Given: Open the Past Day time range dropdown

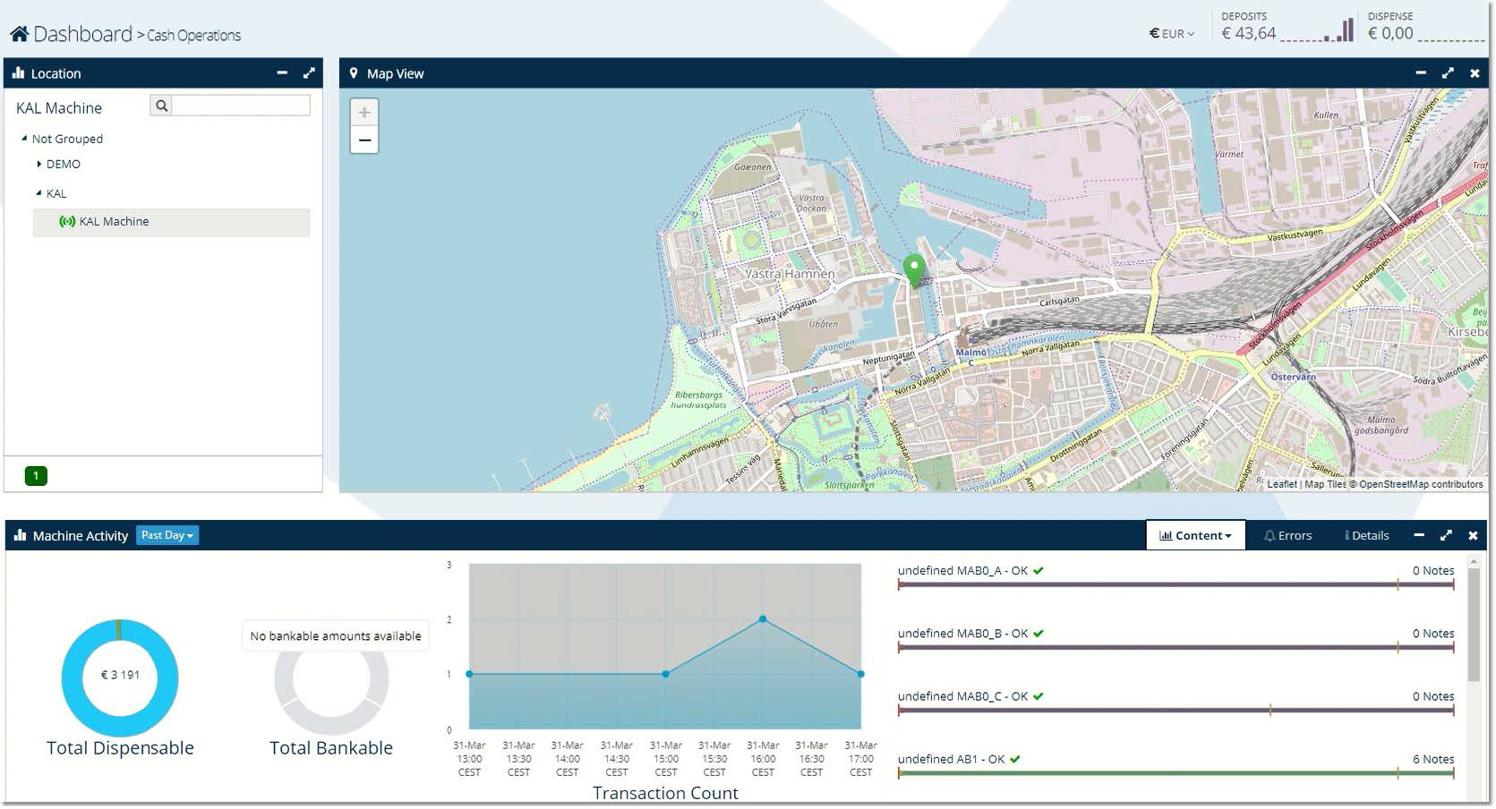Looking at the screenshot, I should coord(167,535).
